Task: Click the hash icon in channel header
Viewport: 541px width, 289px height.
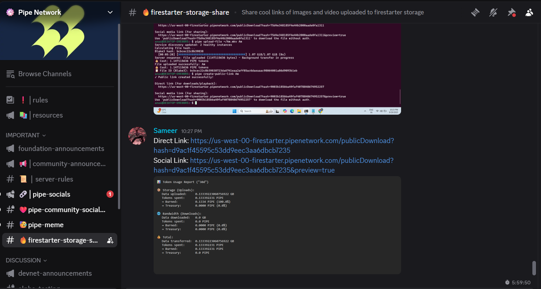Action: pos(133,13)
